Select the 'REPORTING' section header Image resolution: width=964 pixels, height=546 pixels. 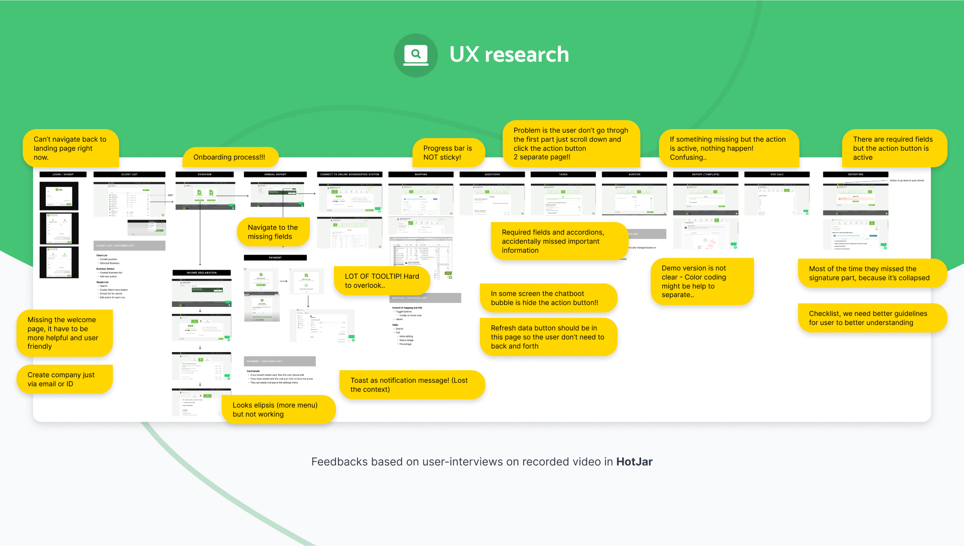tap(856, 174)
